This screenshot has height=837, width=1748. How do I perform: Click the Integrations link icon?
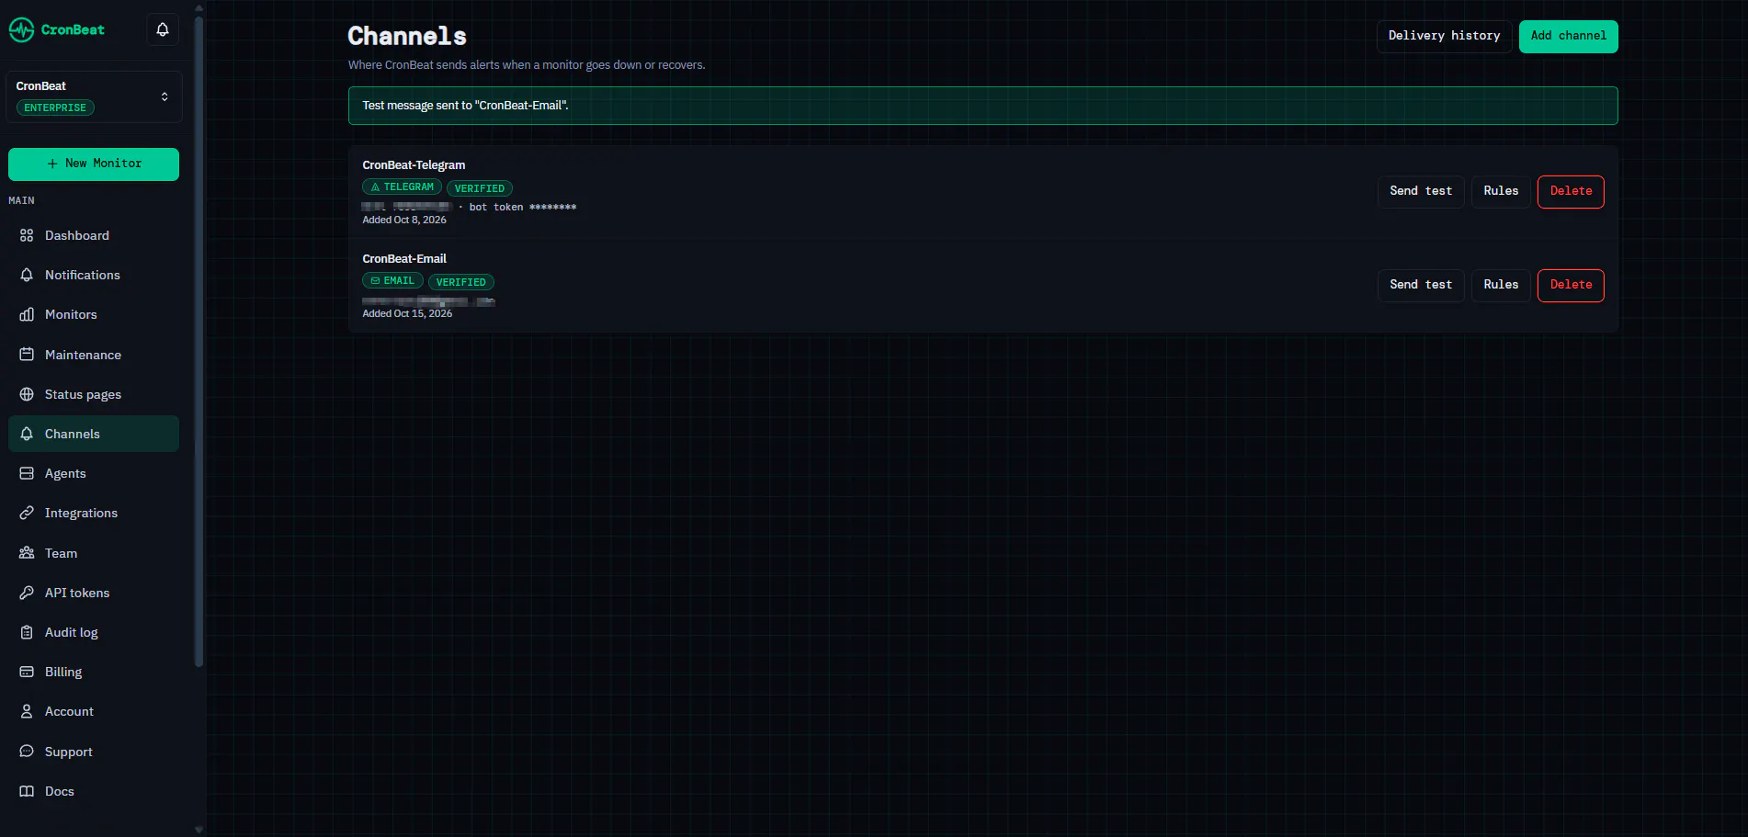[27, 513]
